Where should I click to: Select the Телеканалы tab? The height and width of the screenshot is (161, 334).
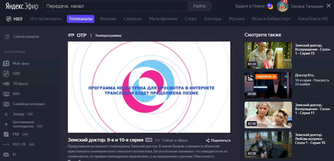click(x=81, y=19)
